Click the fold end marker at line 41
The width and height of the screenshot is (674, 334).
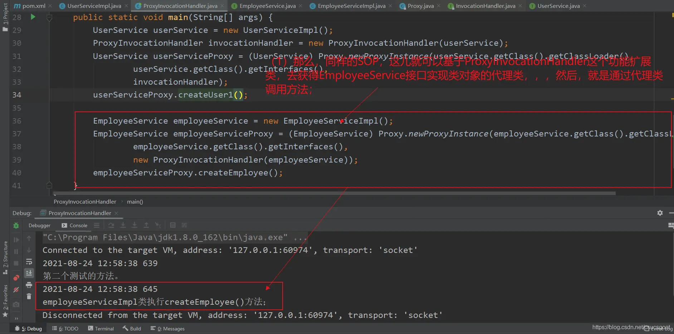[49, 185]
